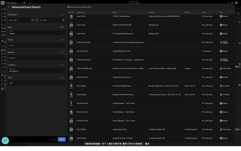This screenshot has width=241, height=151.
Task: Click the Artist Name column header
Action: point(81,12)
